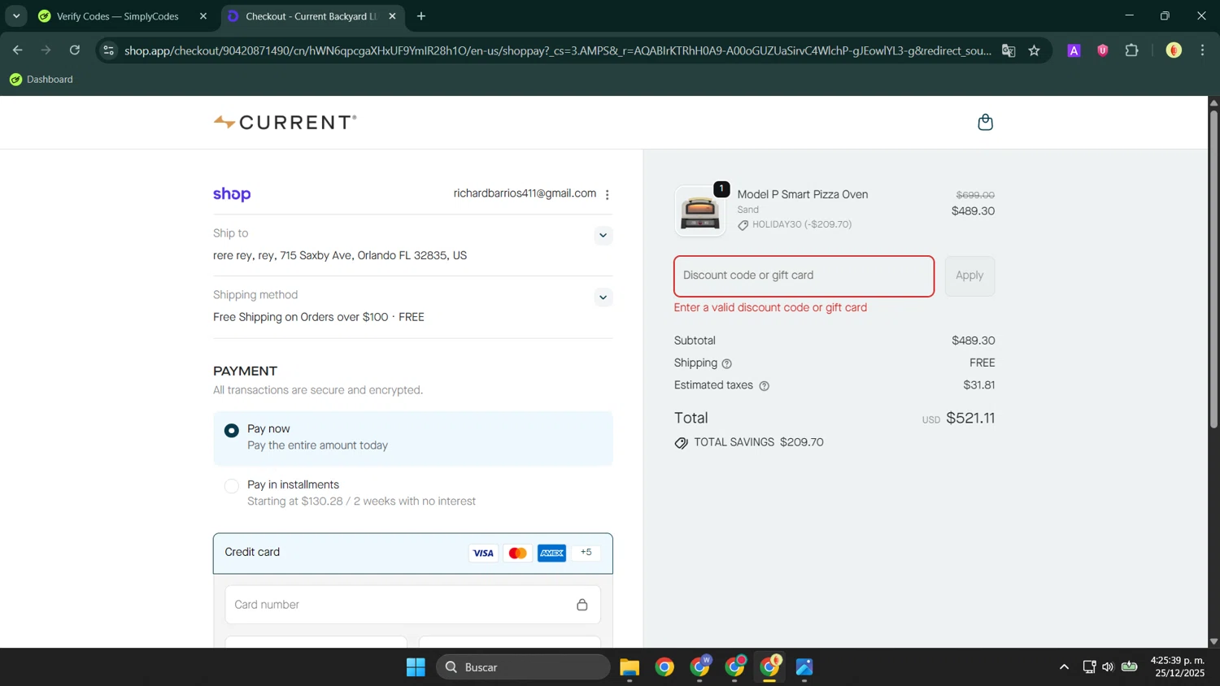Switch to Verify Codes SimplyCodes tab
Viewport: 1220px width, 686px height.
(118, 16)
